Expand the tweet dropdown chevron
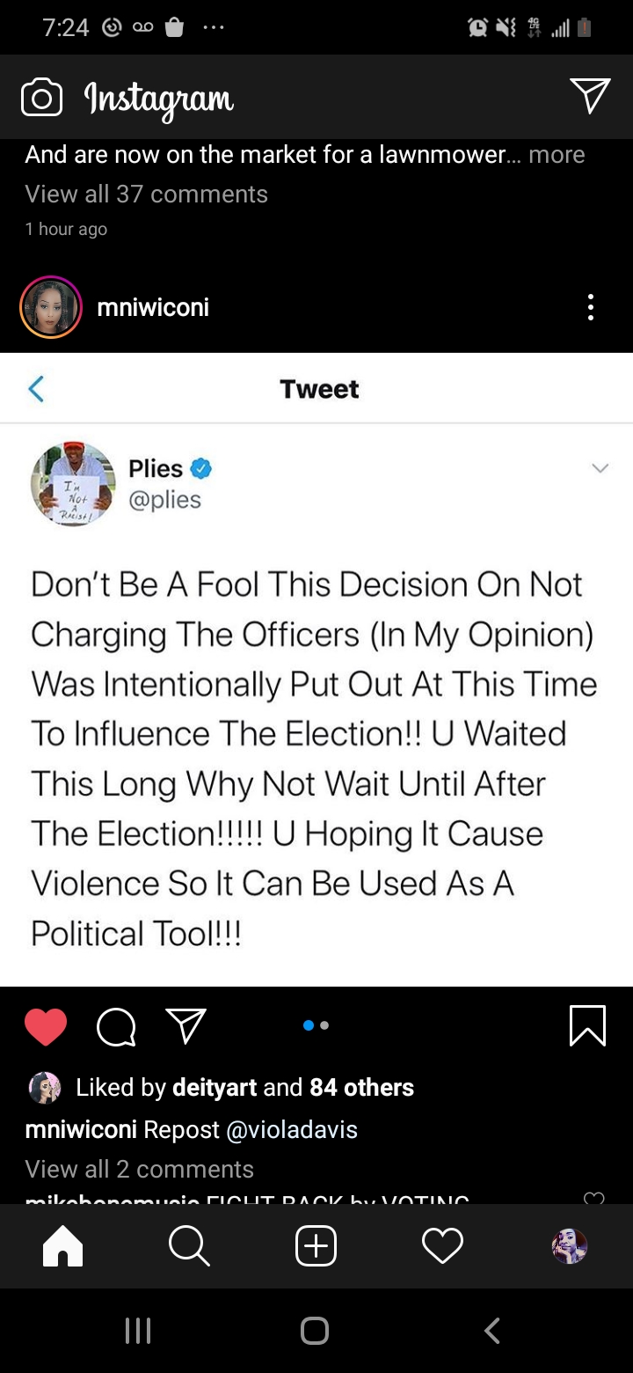Image resolution: width=633 pixels, height=1373 pixels. [x=600, y=468]
